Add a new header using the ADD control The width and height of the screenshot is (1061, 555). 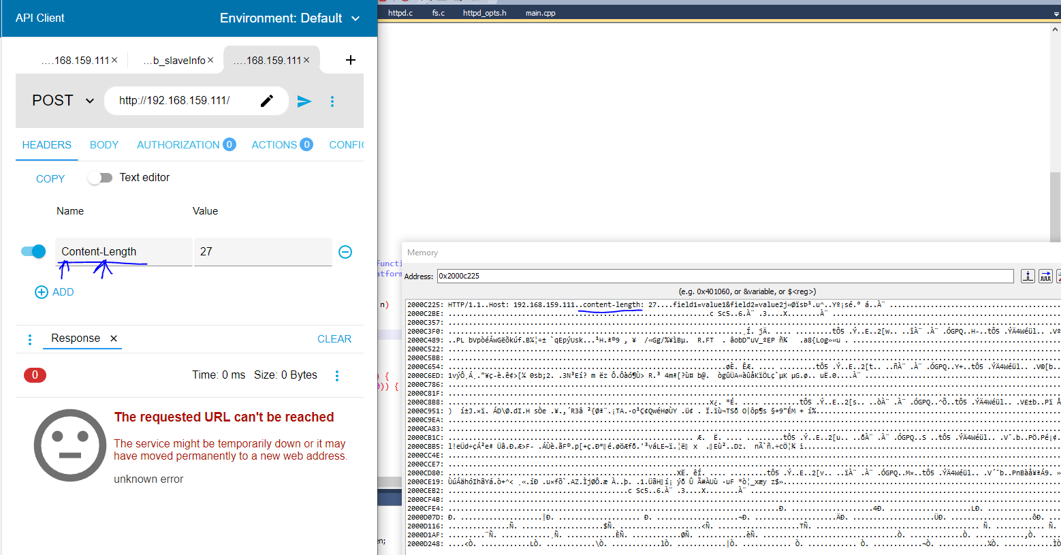tap(54, 291)
